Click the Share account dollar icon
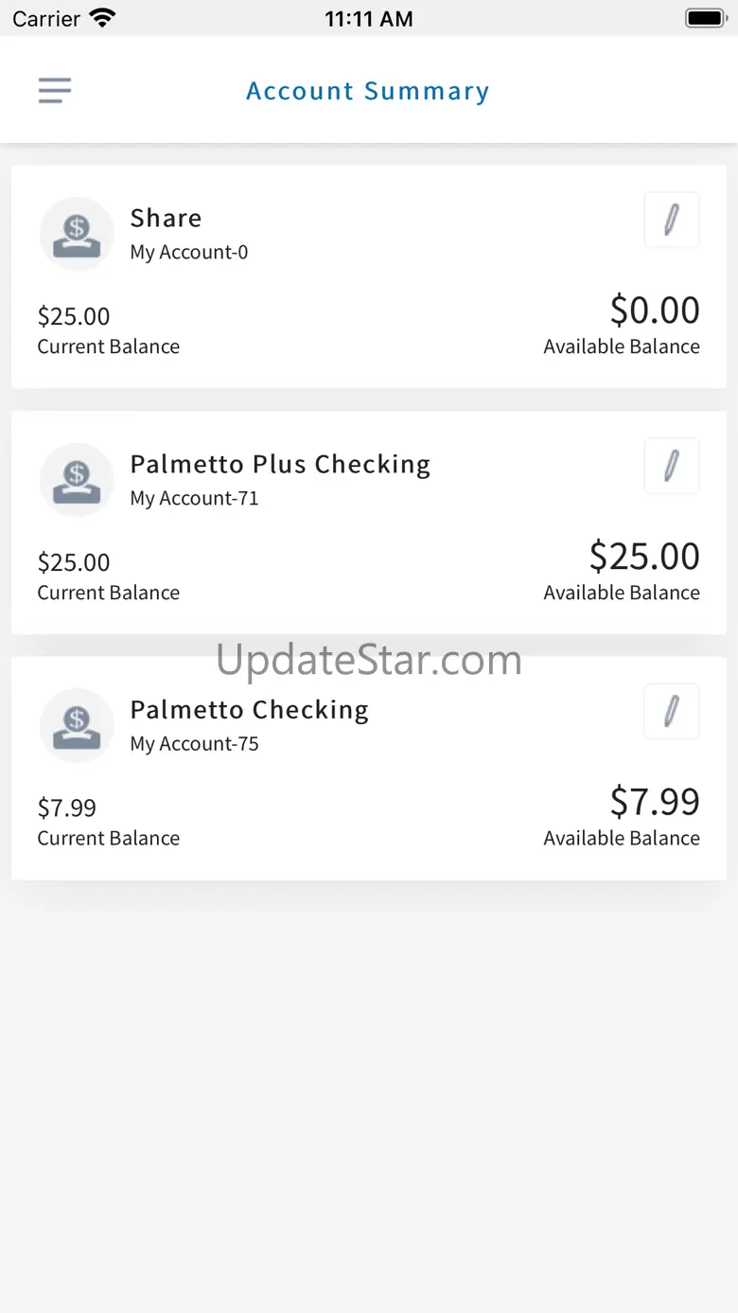Image resolution: width=738 pixels, height=1313 pixels. tap(77, 234)
